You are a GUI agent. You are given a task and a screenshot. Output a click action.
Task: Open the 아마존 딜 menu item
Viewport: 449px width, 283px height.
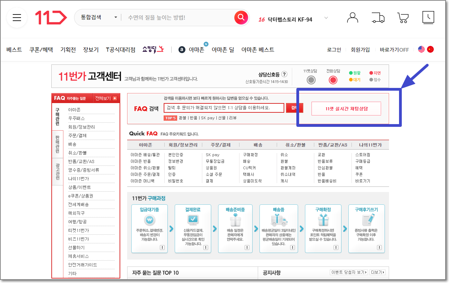coord(223,50)
